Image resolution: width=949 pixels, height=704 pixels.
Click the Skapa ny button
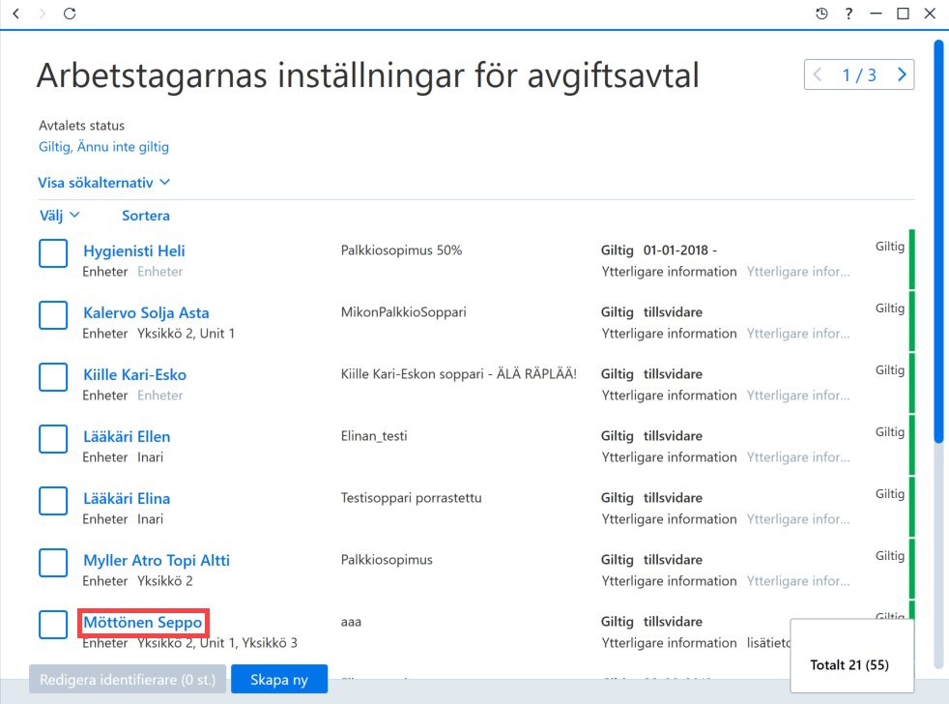click(x=279, y=679)
